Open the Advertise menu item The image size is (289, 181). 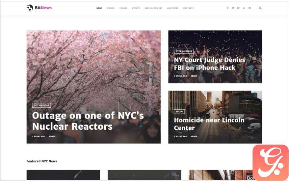(173, 8)
